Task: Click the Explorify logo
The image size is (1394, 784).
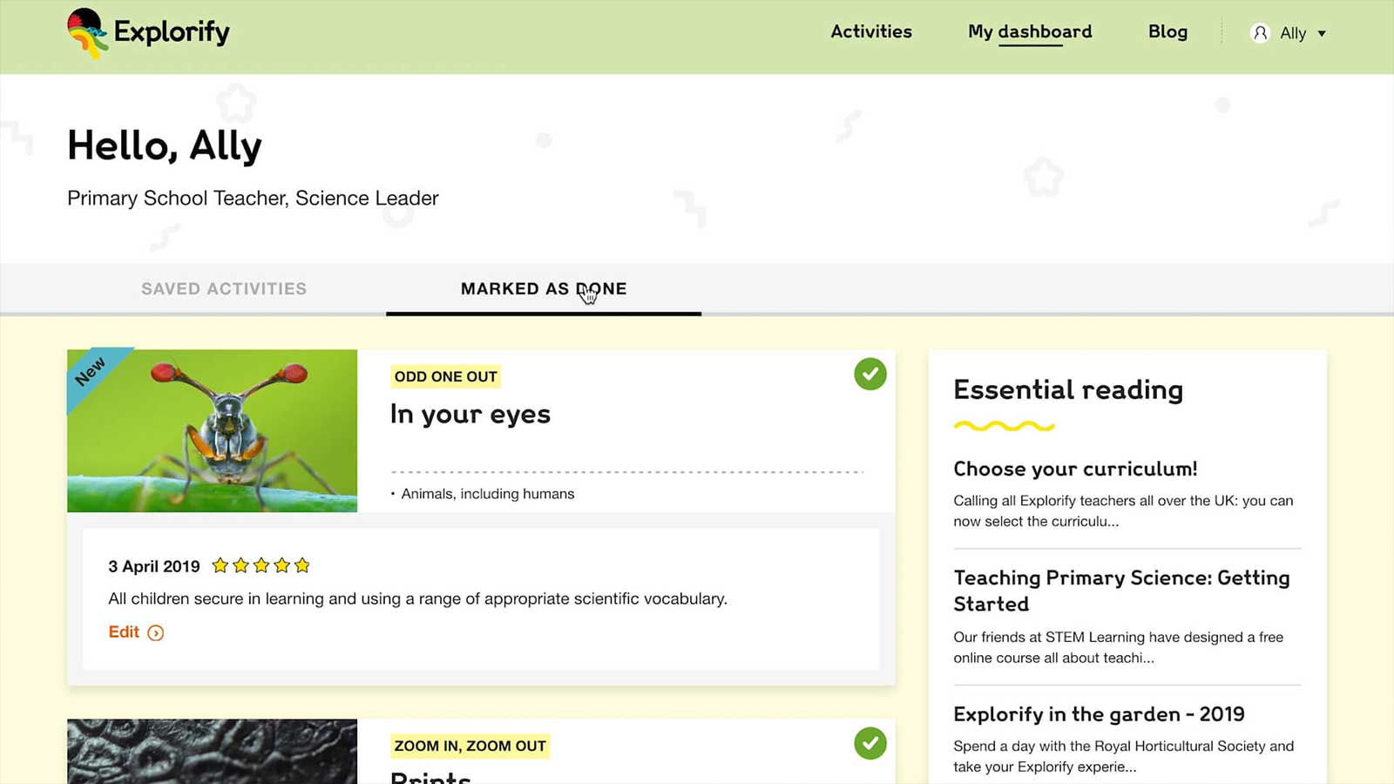Action: [x=148, y=33]
